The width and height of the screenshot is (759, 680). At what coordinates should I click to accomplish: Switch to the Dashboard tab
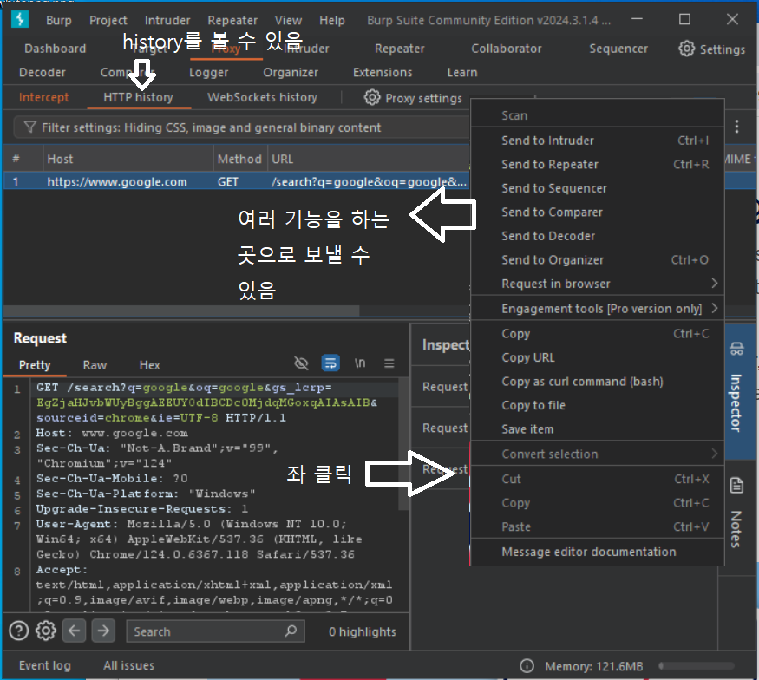tap(56, 49)
